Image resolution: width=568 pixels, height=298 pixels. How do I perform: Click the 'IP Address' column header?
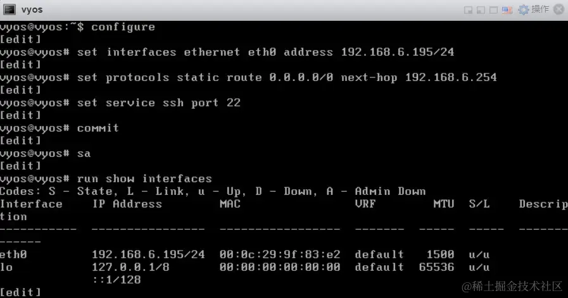tap(127, 204)
